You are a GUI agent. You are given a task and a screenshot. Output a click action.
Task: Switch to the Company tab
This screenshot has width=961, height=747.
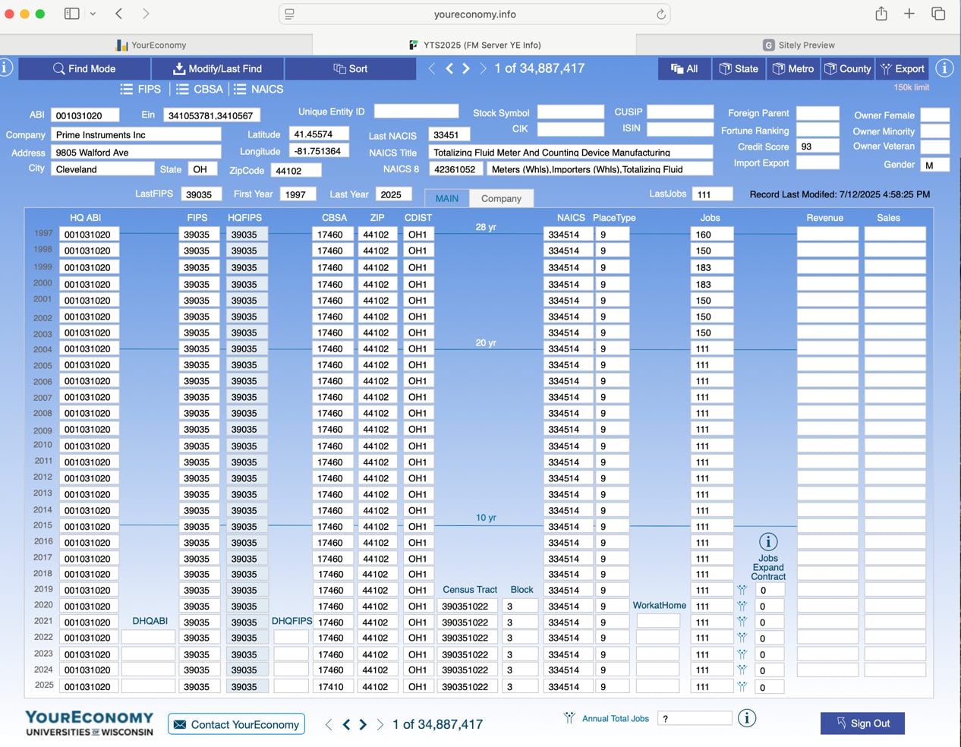tap(501, 198)
